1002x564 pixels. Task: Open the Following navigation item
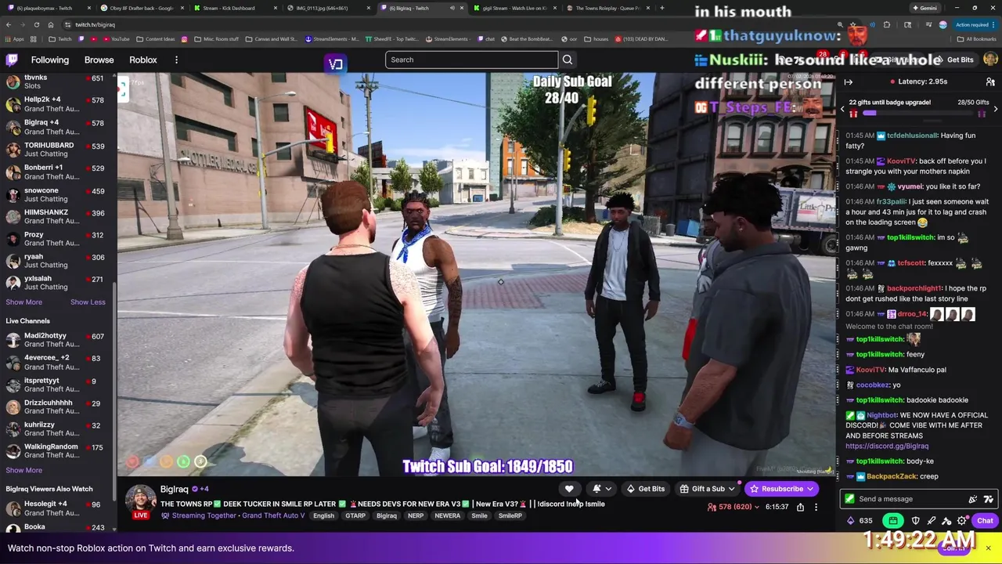click(50, 60)
